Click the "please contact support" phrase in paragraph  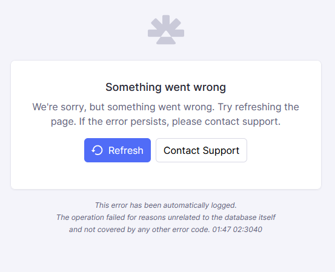point(226,121)
